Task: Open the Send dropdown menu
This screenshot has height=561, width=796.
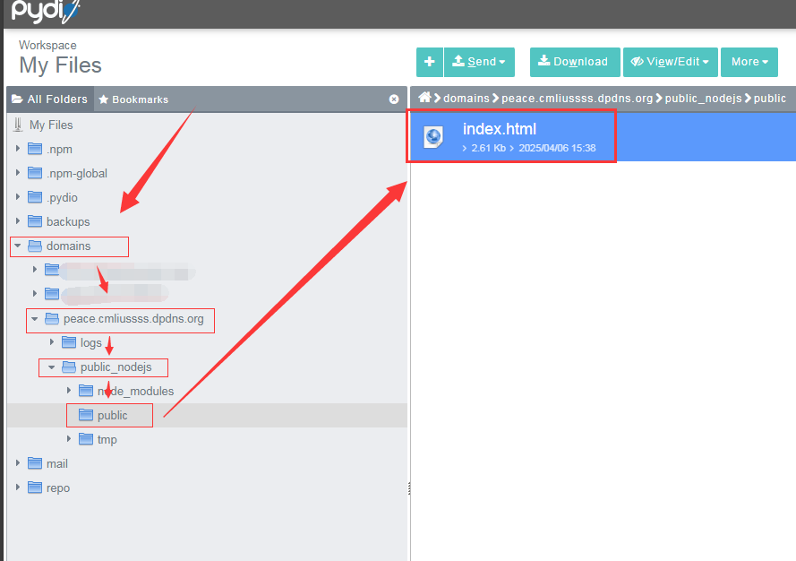Action: point(479,62)
